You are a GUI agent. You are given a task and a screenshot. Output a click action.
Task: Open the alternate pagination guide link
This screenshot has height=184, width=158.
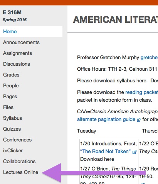106,119
